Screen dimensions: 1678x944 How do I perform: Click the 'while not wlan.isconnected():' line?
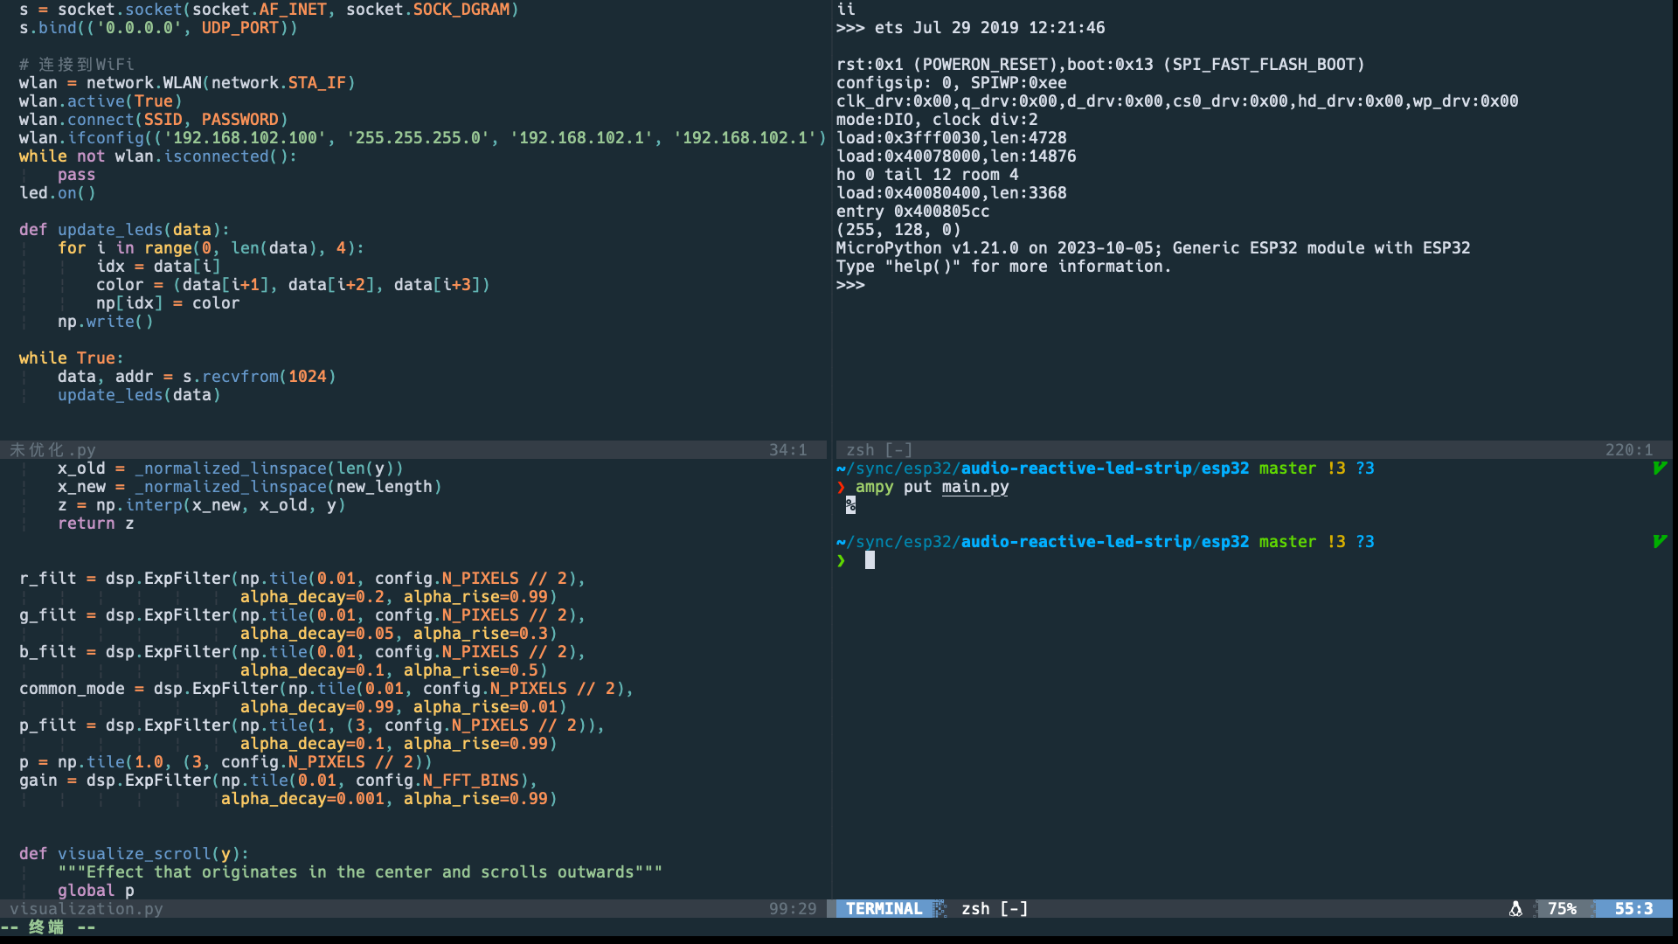click(x=158, y=156)
